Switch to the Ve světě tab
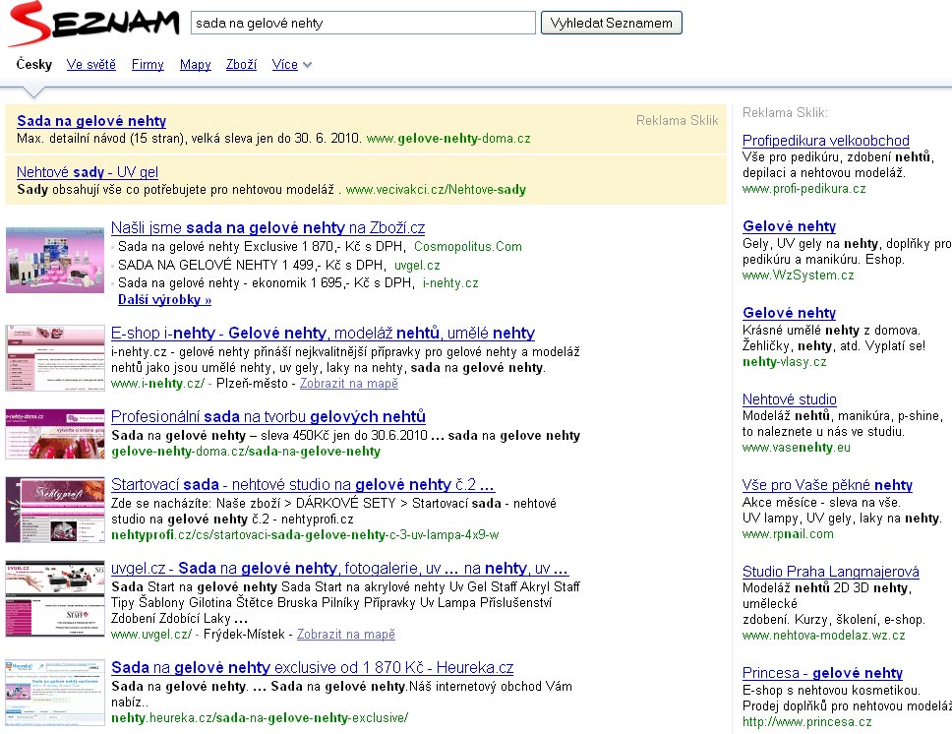The height and width of the screenshot is (734, 952). point(91,64)
